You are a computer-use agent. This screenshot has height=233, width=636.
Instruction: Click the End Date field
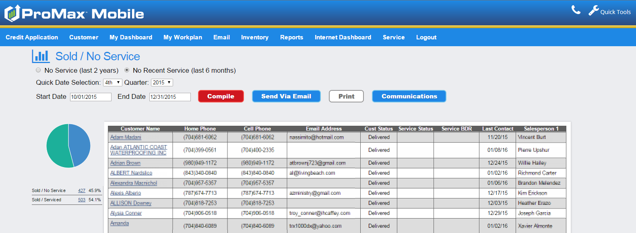click(x=170, y=97)
